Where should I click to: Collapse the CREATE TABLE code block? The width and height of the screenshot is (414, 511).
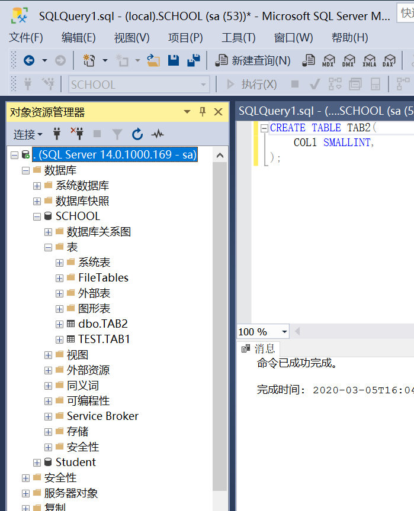click(x=264, y=128)
